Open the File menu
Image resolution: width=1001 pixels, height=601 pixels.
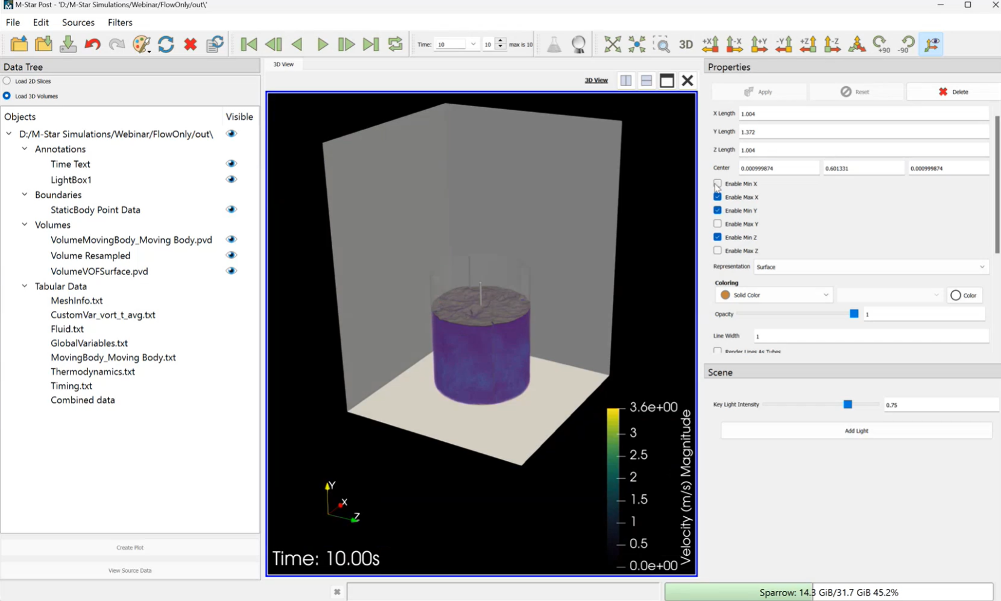[13, 22]
